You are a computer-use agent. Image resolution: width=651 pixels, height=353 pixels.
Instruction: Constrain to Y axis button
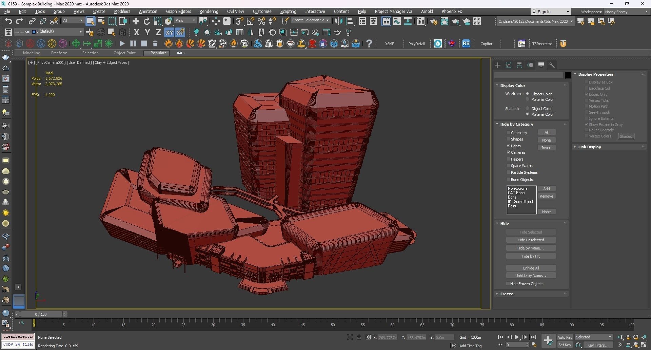(147, 33)
